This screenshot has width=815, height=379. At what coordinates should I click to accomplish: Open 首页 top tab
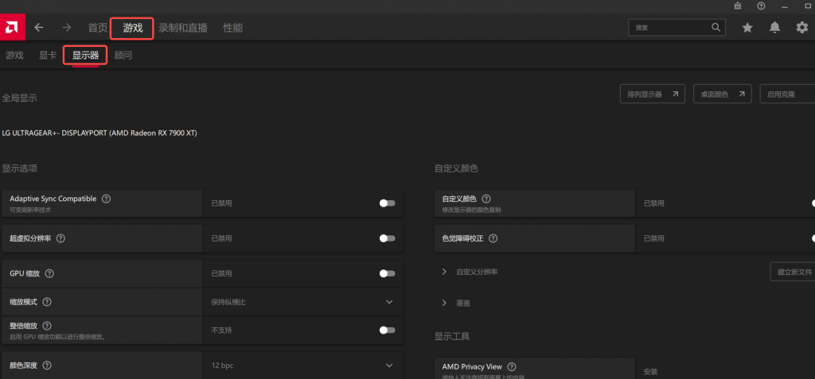click(98, 28)
